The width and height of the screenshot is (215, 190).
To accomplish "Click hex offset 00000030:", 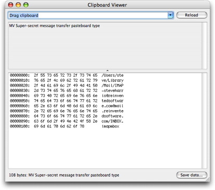I will [20, 90].
